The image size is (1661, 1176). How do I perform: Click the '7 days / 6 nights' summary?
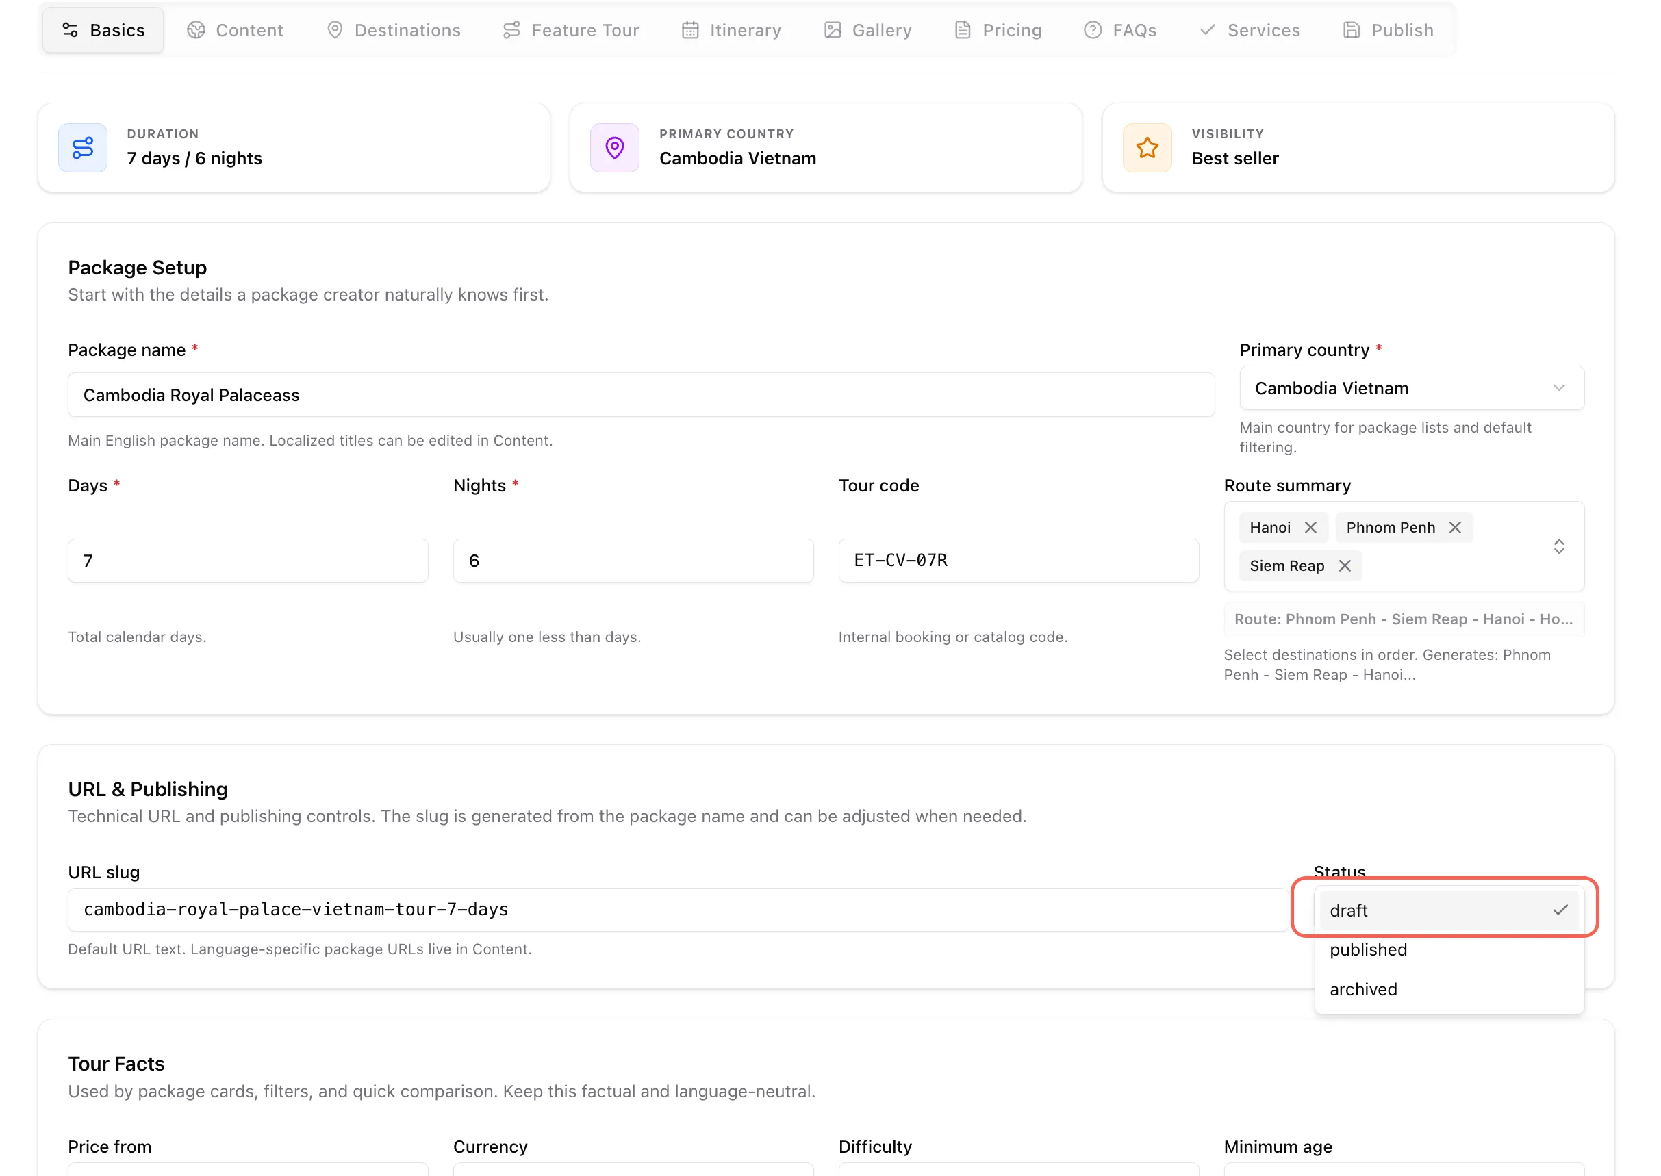[194, 158]
